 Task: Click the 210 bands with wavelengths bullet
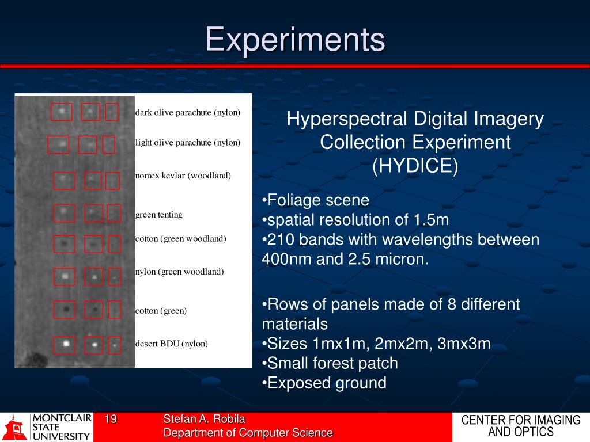point(400,249)
